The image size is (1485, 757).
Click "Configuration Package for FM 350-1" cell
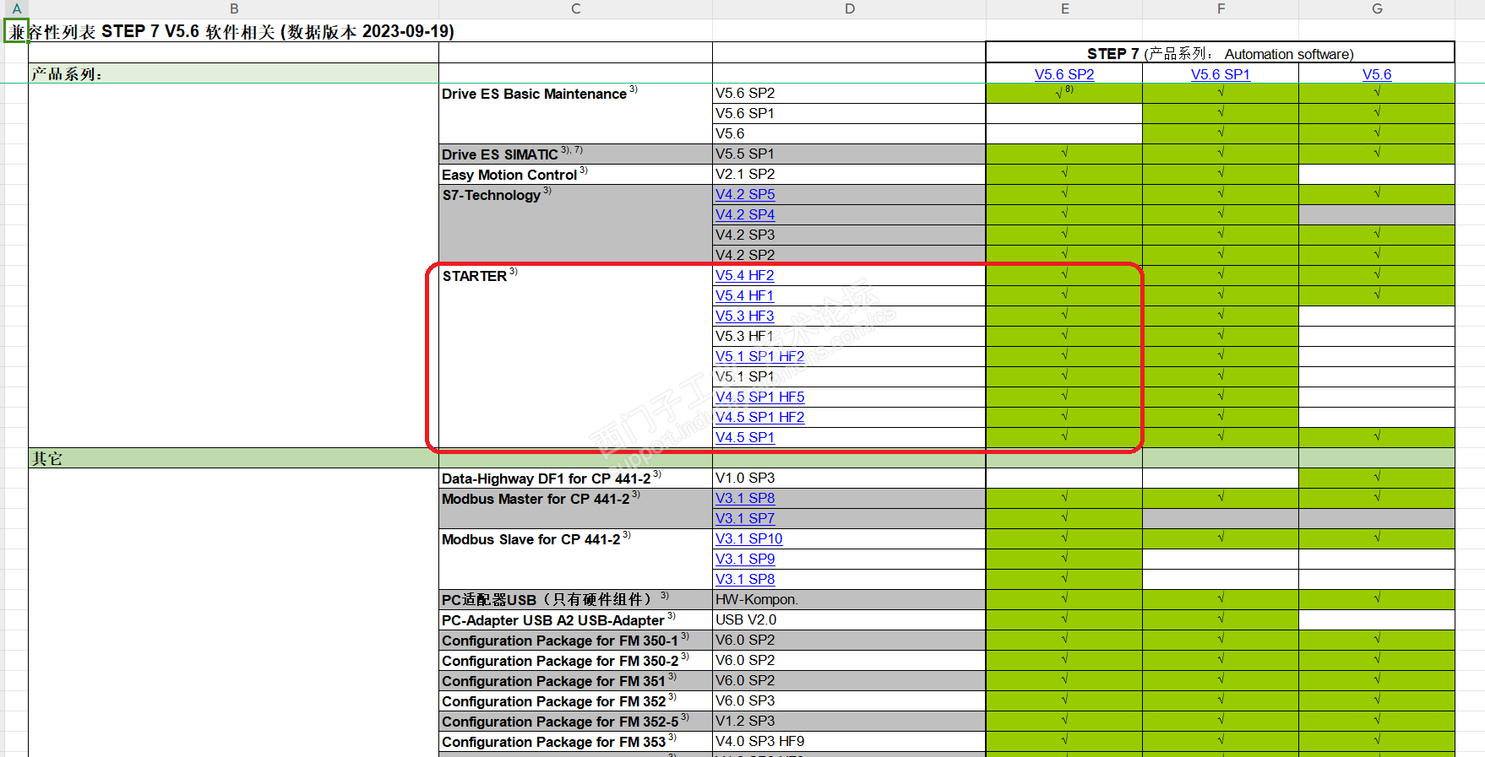coord(576,640)
